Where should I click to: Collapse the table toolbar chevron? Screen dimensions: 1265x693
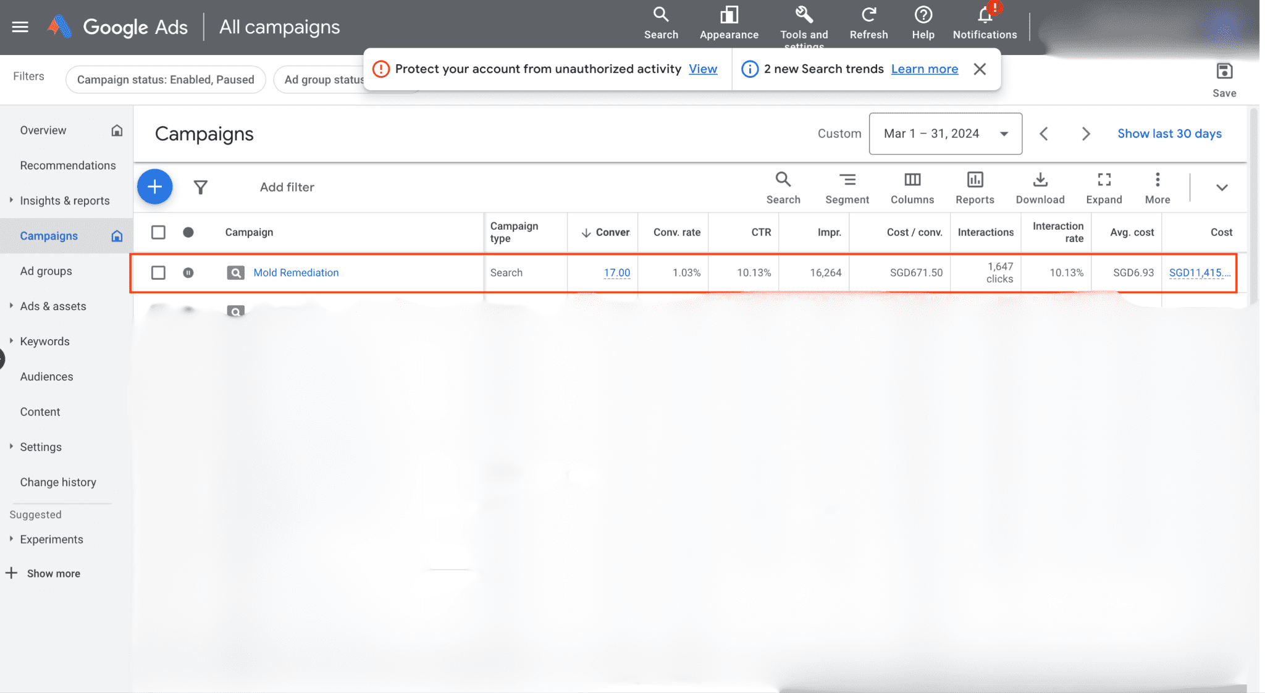pos(1221,188)
